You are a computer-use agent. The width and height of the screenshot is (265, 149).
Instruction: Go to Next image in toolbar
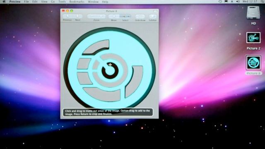pyautogui.click(x=77, y=16)
